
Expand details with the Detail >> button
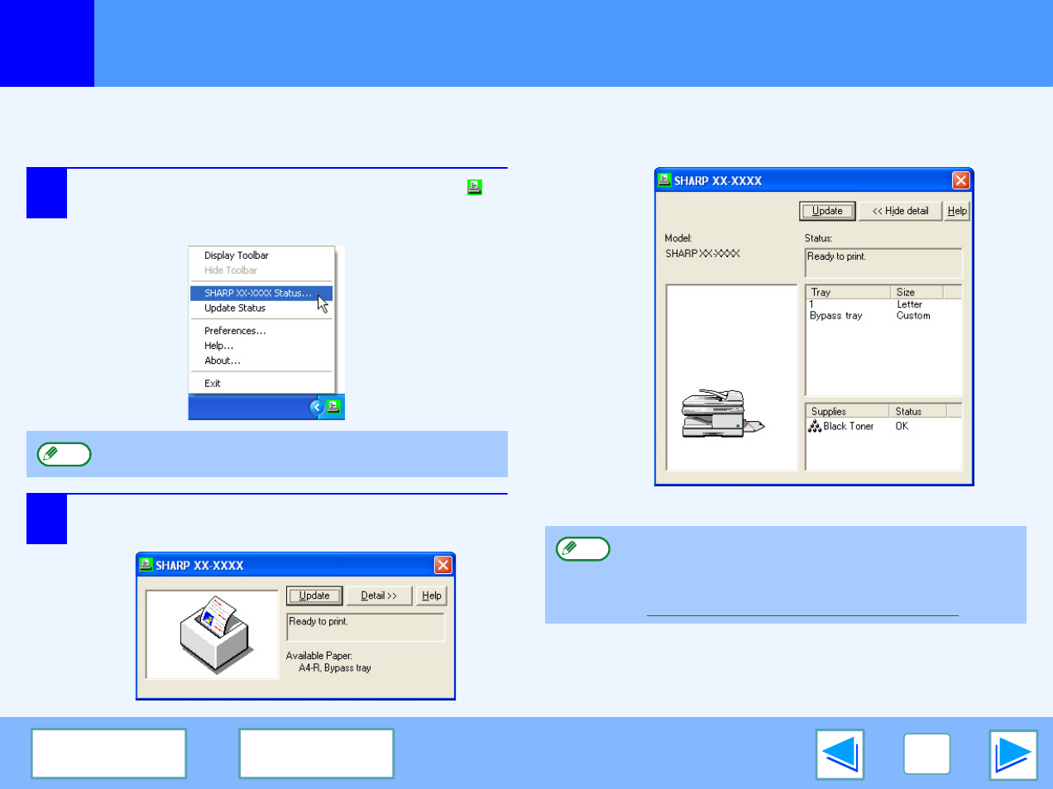pyautogui.click(x=379, y=595)
